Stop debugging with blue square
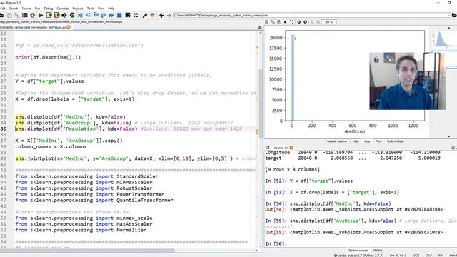The width and height of the screenshot is (457, 257). pos(119,15)
